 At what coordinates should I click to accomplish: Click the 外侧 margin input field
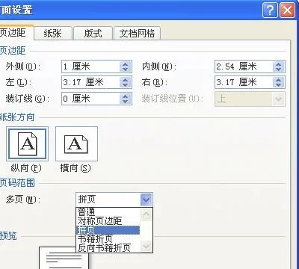[90, 67]
